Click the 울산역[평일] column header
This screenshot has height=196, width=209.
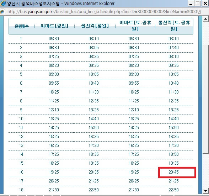[95, 26]
